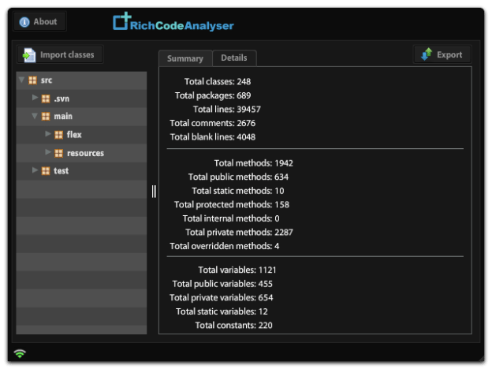Click the Total public variables: 455 text
This screenshot has width=492, height=369.
click(222, 284)
